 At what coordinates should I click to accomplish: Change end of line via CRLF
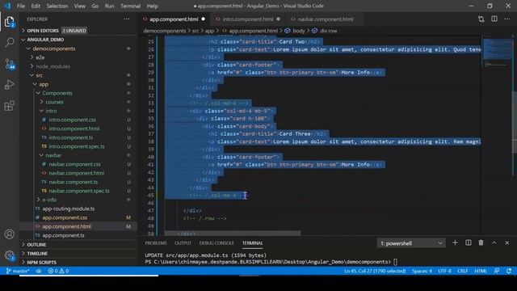[x=462, y=271]
